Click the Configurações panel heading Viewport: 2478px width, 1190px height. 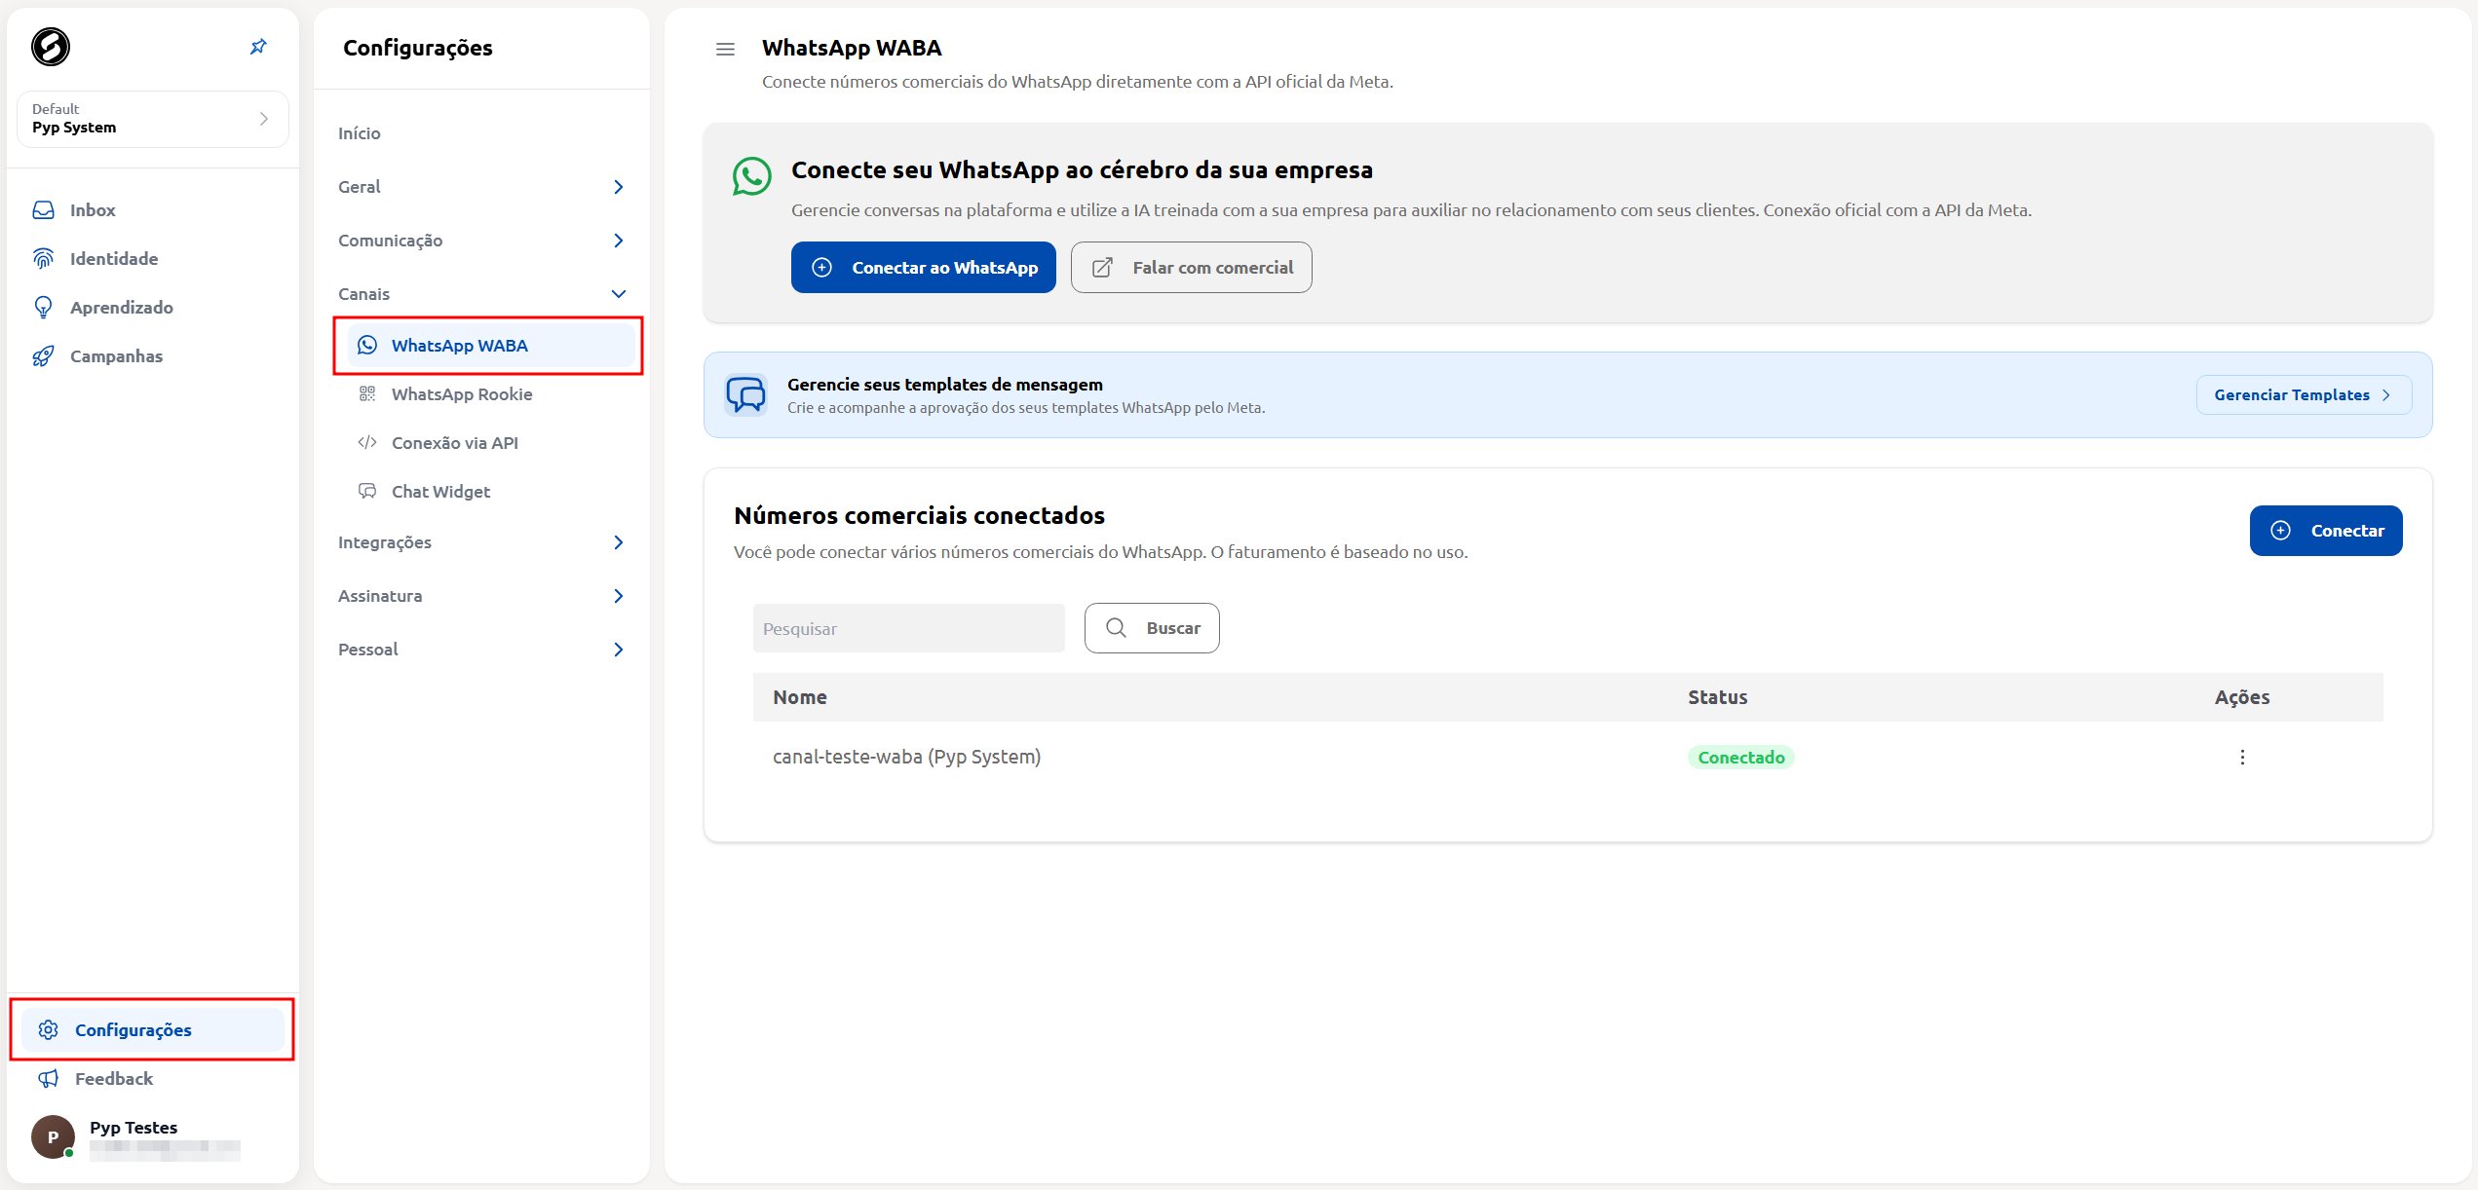[x=418, y=48]
